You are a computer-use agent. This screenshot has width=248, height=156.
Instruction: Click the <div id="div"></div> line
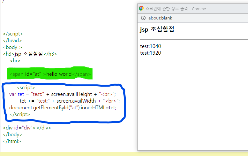pyautogui.click(x=27, y=128)
